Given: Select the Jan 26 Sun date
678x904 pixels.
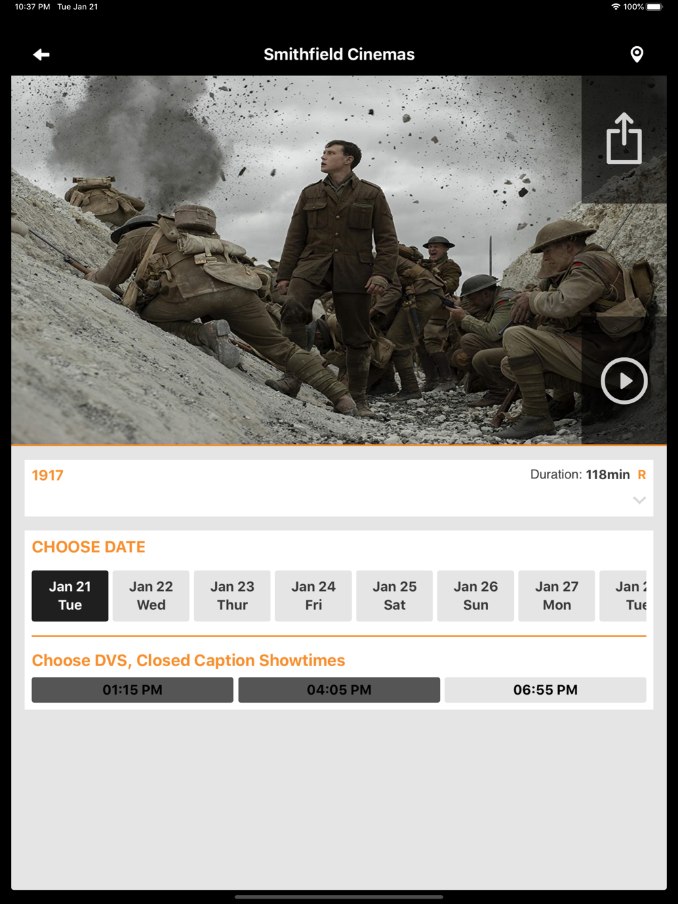Looking at the screenshot, I should [475, 596].
